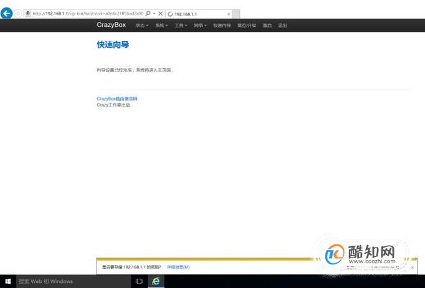Screen dimensions: 425x288
Task: Select the 192.168.1.1 browser tab
Action: tap(199, 14)
